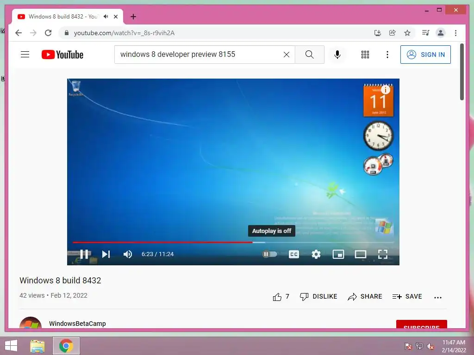Install app using the address bar icon

pos(378,33)
